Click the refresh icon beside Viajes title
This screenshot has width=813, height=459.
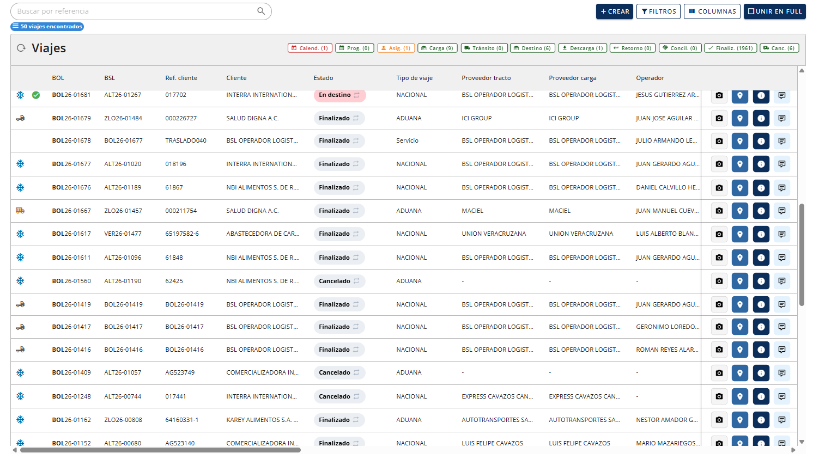click(x=21, y=48)
